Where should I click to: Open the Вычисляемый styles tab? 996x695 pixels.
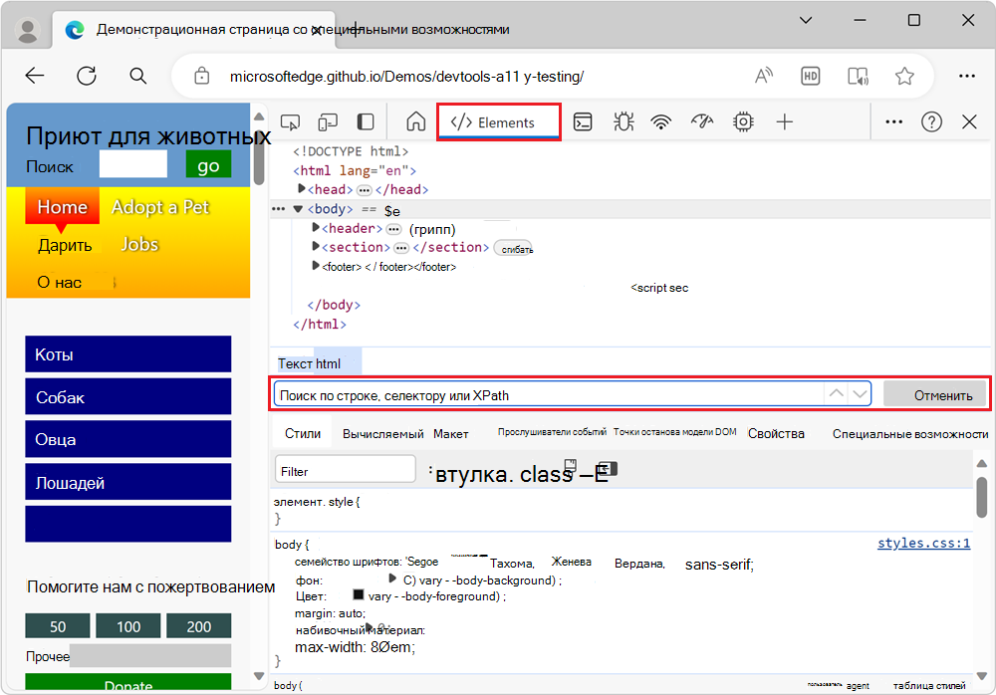383,433
